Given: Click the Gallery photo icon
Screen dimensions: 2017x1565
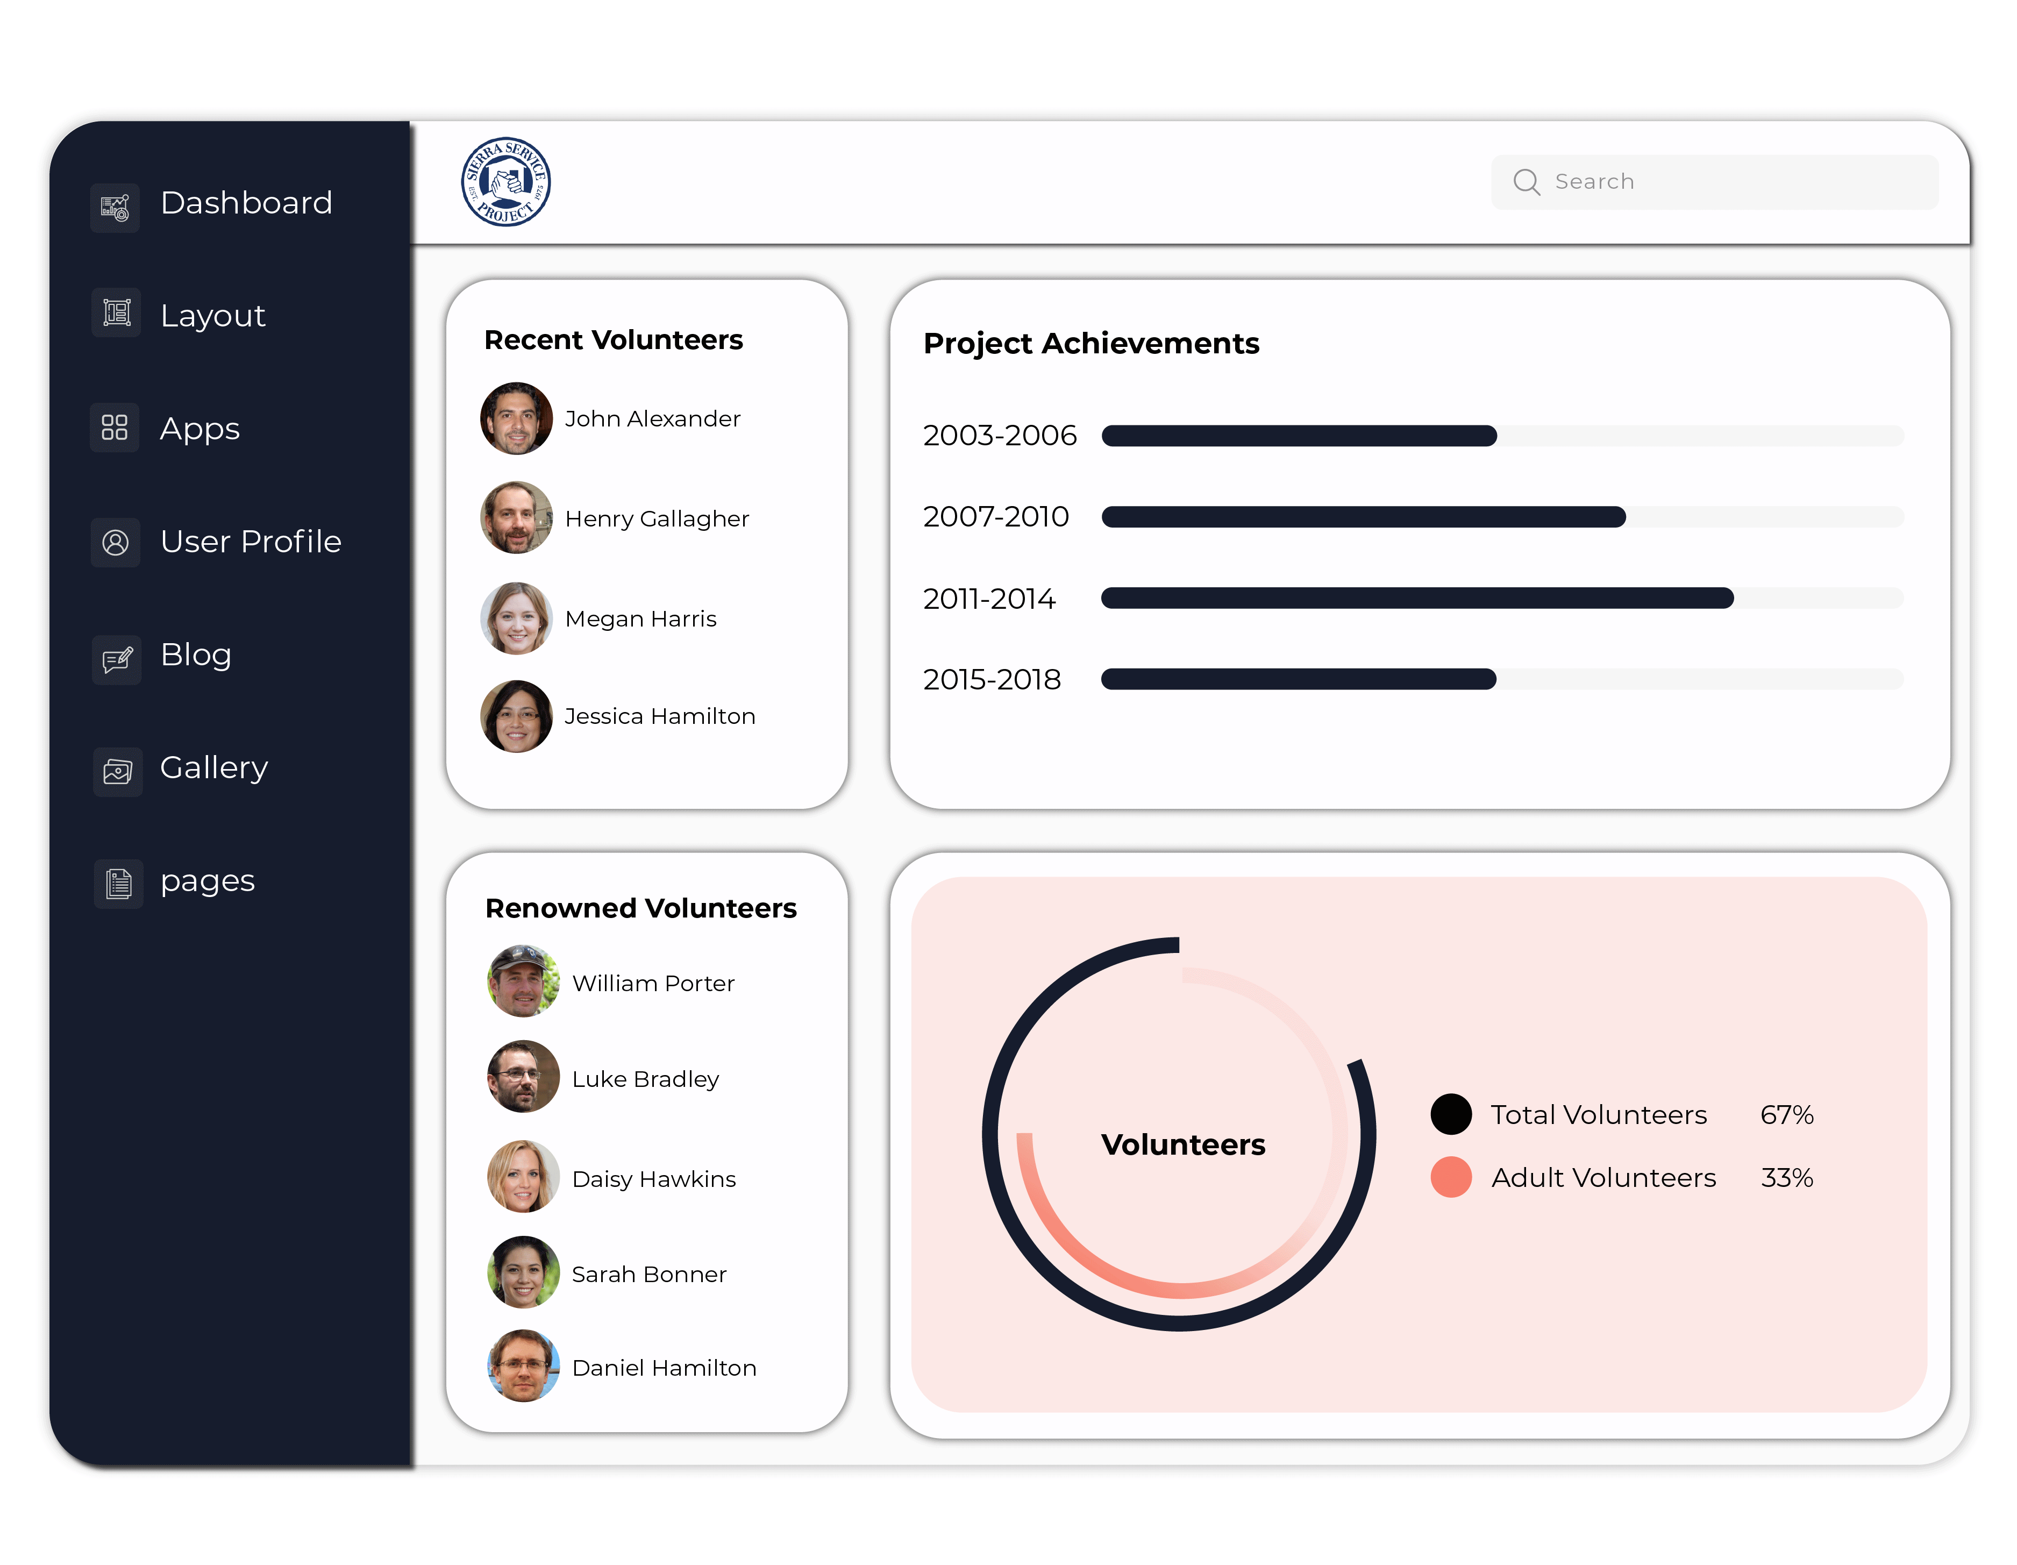Looking at the screenshot, I should point(117,771).
